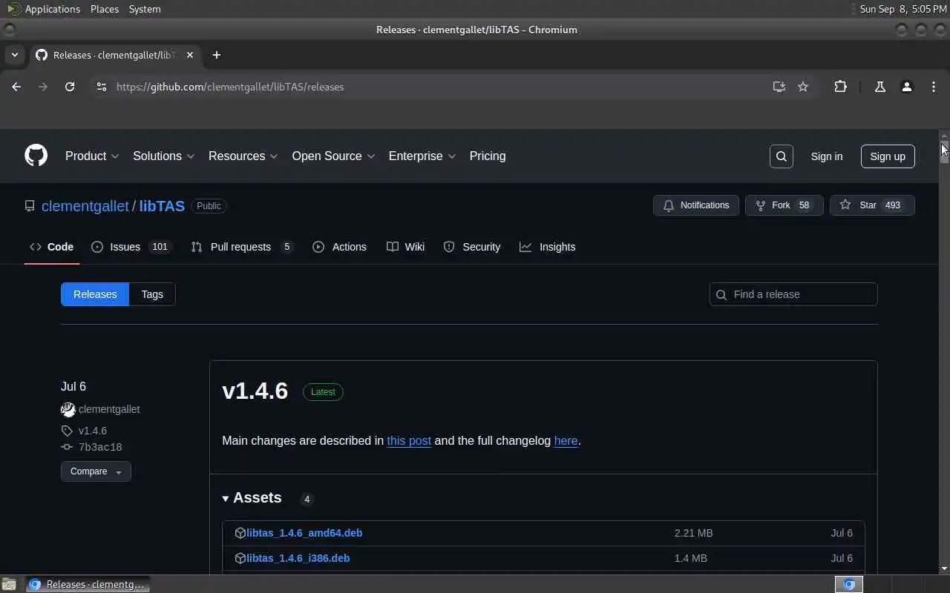Bookmark this page with star icon

803,87
